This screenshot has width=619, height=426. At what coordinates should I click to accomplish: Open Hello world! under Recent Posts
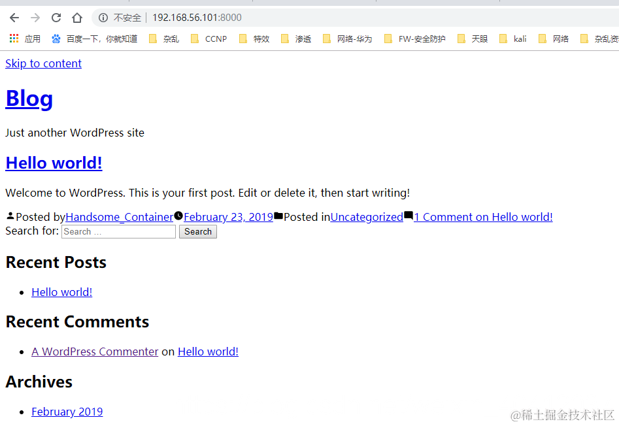(62, 292)
